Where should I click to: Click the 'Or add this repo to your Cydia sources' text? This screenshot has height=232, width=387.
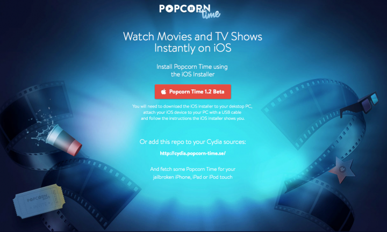click(193, 142)
